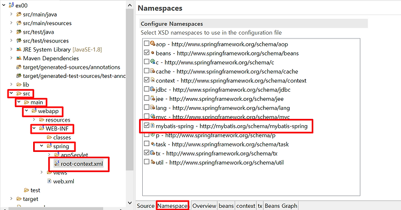Collapse the webapp folder node
This screenshot has width=401, height=210.
click(x=26, y=111)
